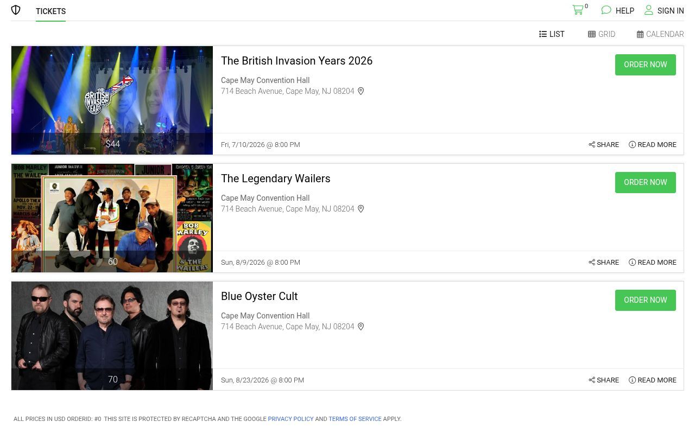Click date Sun, 8/23/2026 @ 8:00 PM
Screen dimensions: 695x434
[262, 380]
